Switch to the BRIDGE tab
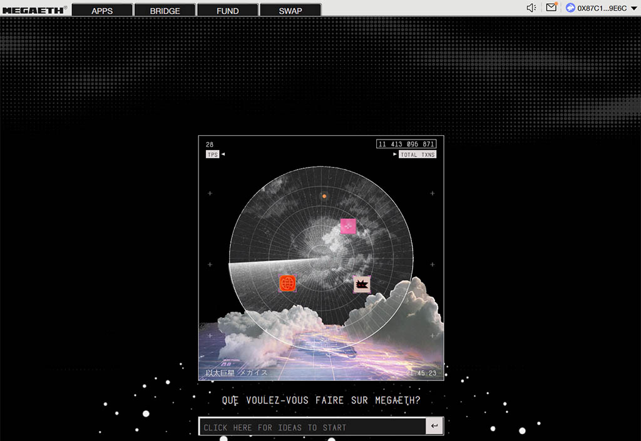The image size is (641, 441). point(165,11)
